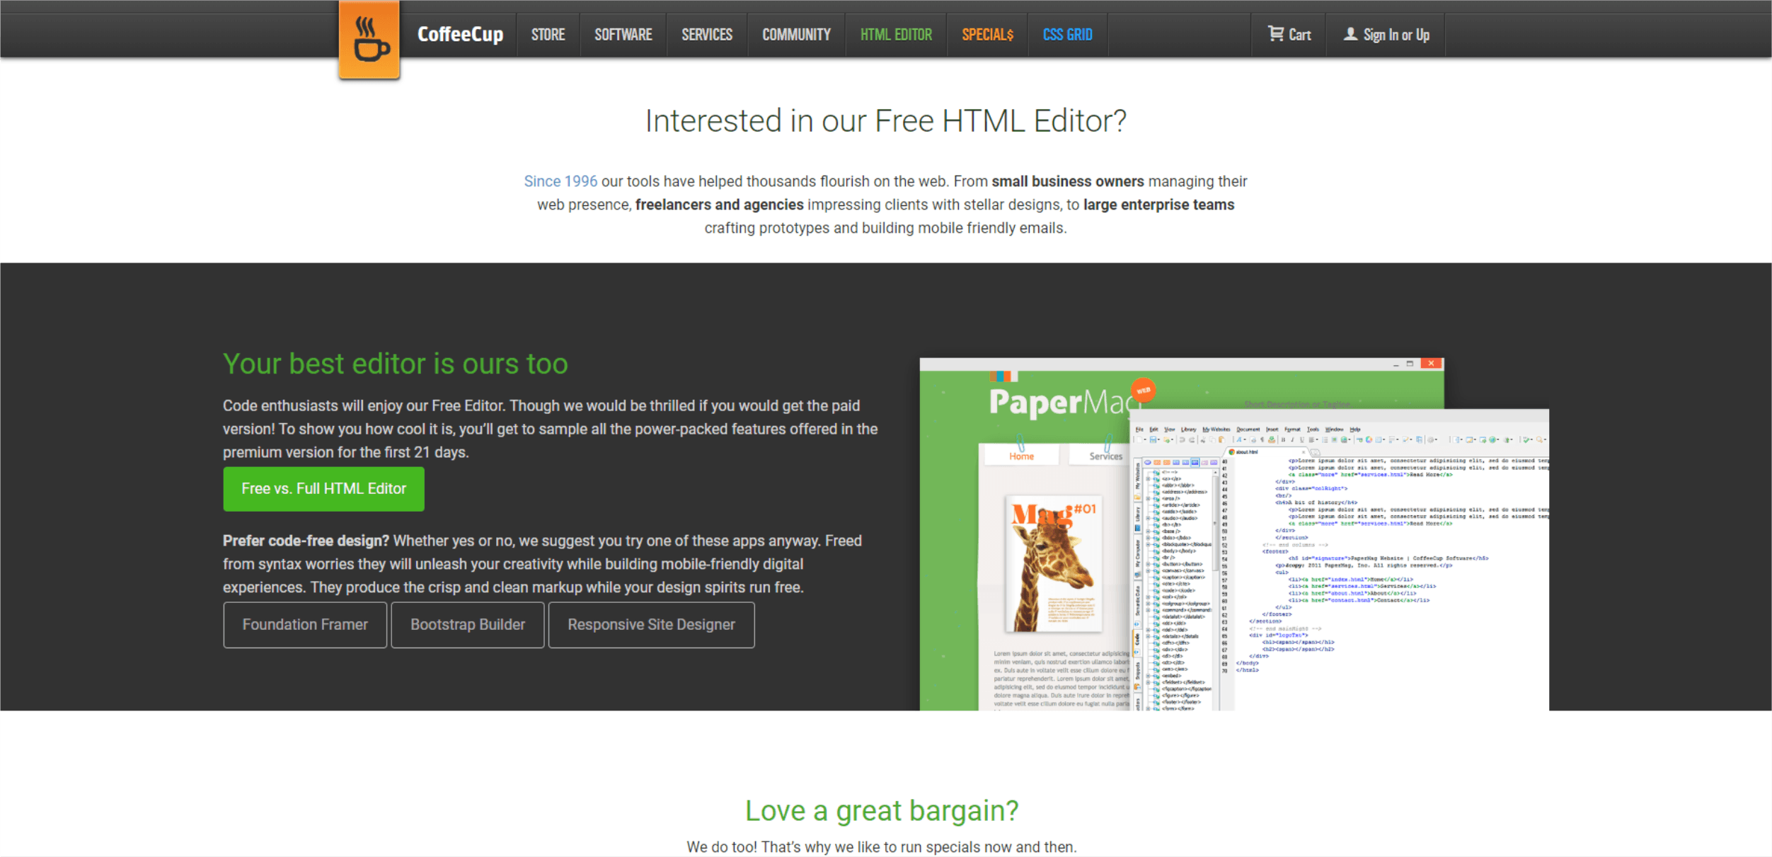Click the Foundation Framer button
Screen dimensions: 1772x857
pos(305,625)
